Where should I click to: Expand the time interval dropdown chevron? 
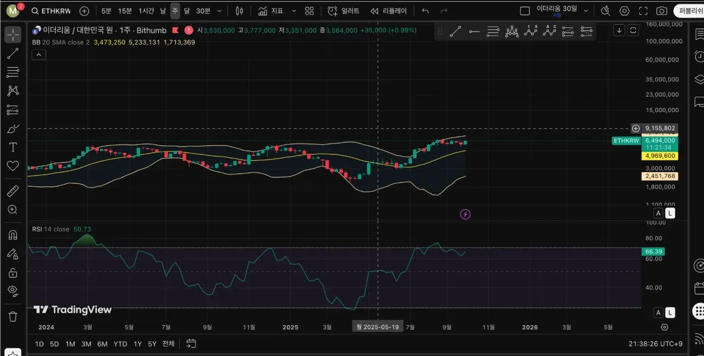click(220, 11)
